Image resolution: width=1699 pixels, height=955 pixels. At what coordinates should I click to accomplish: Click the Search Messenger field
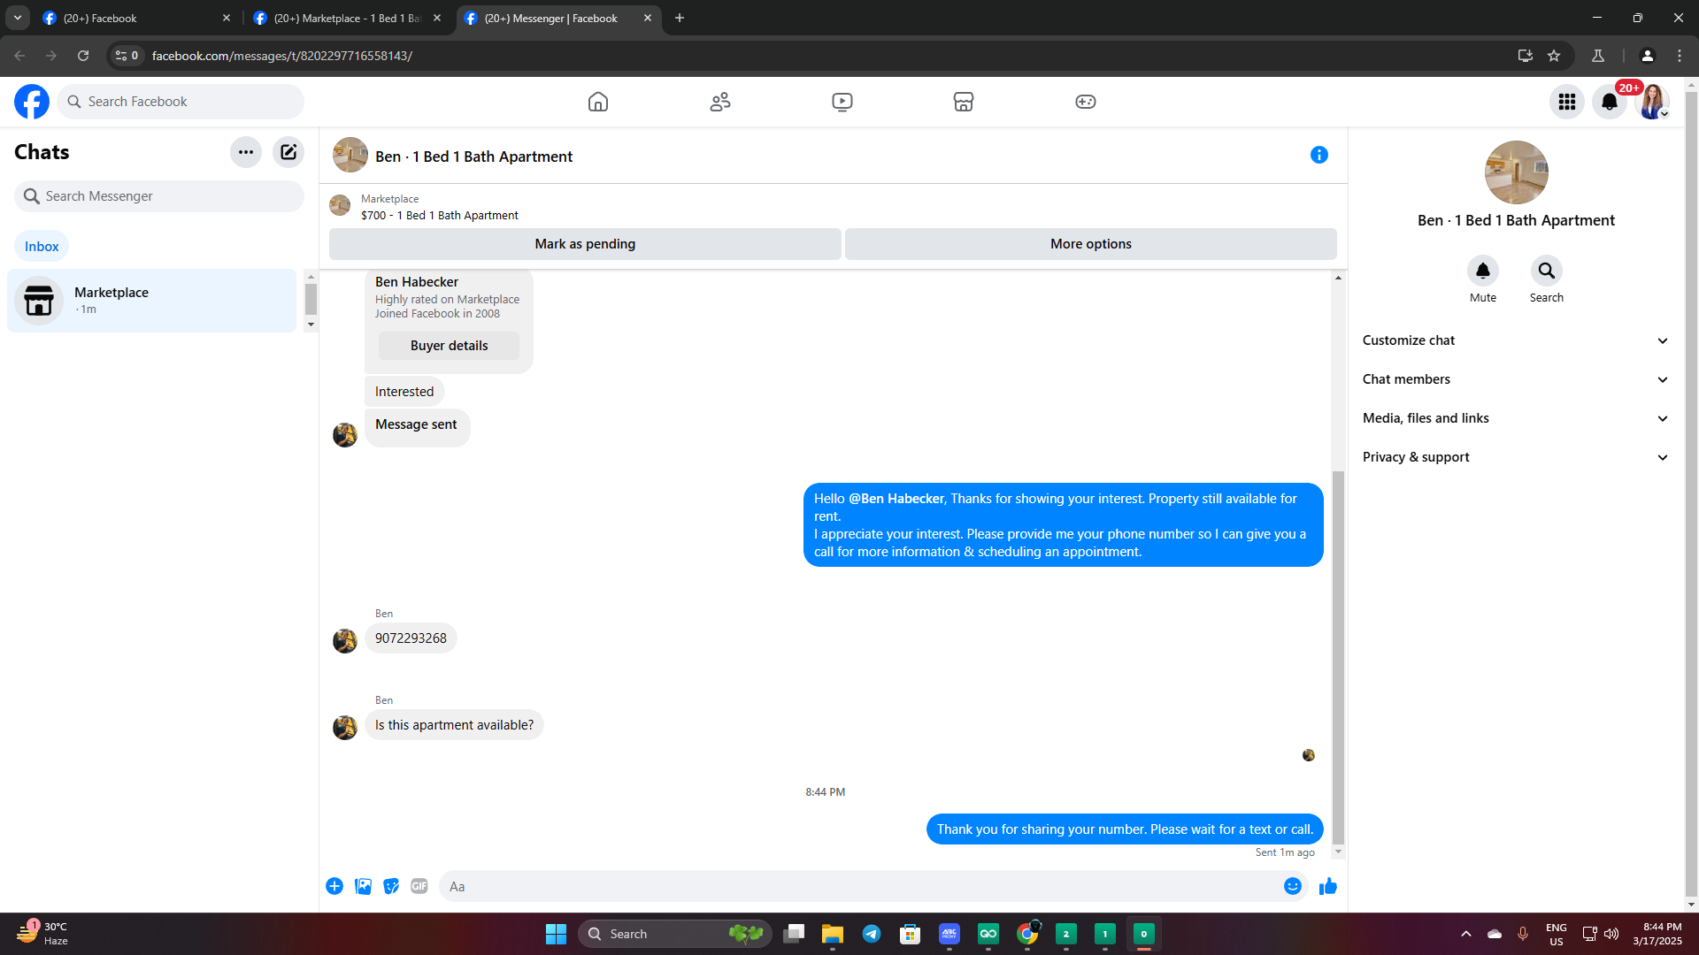point(159,196)
